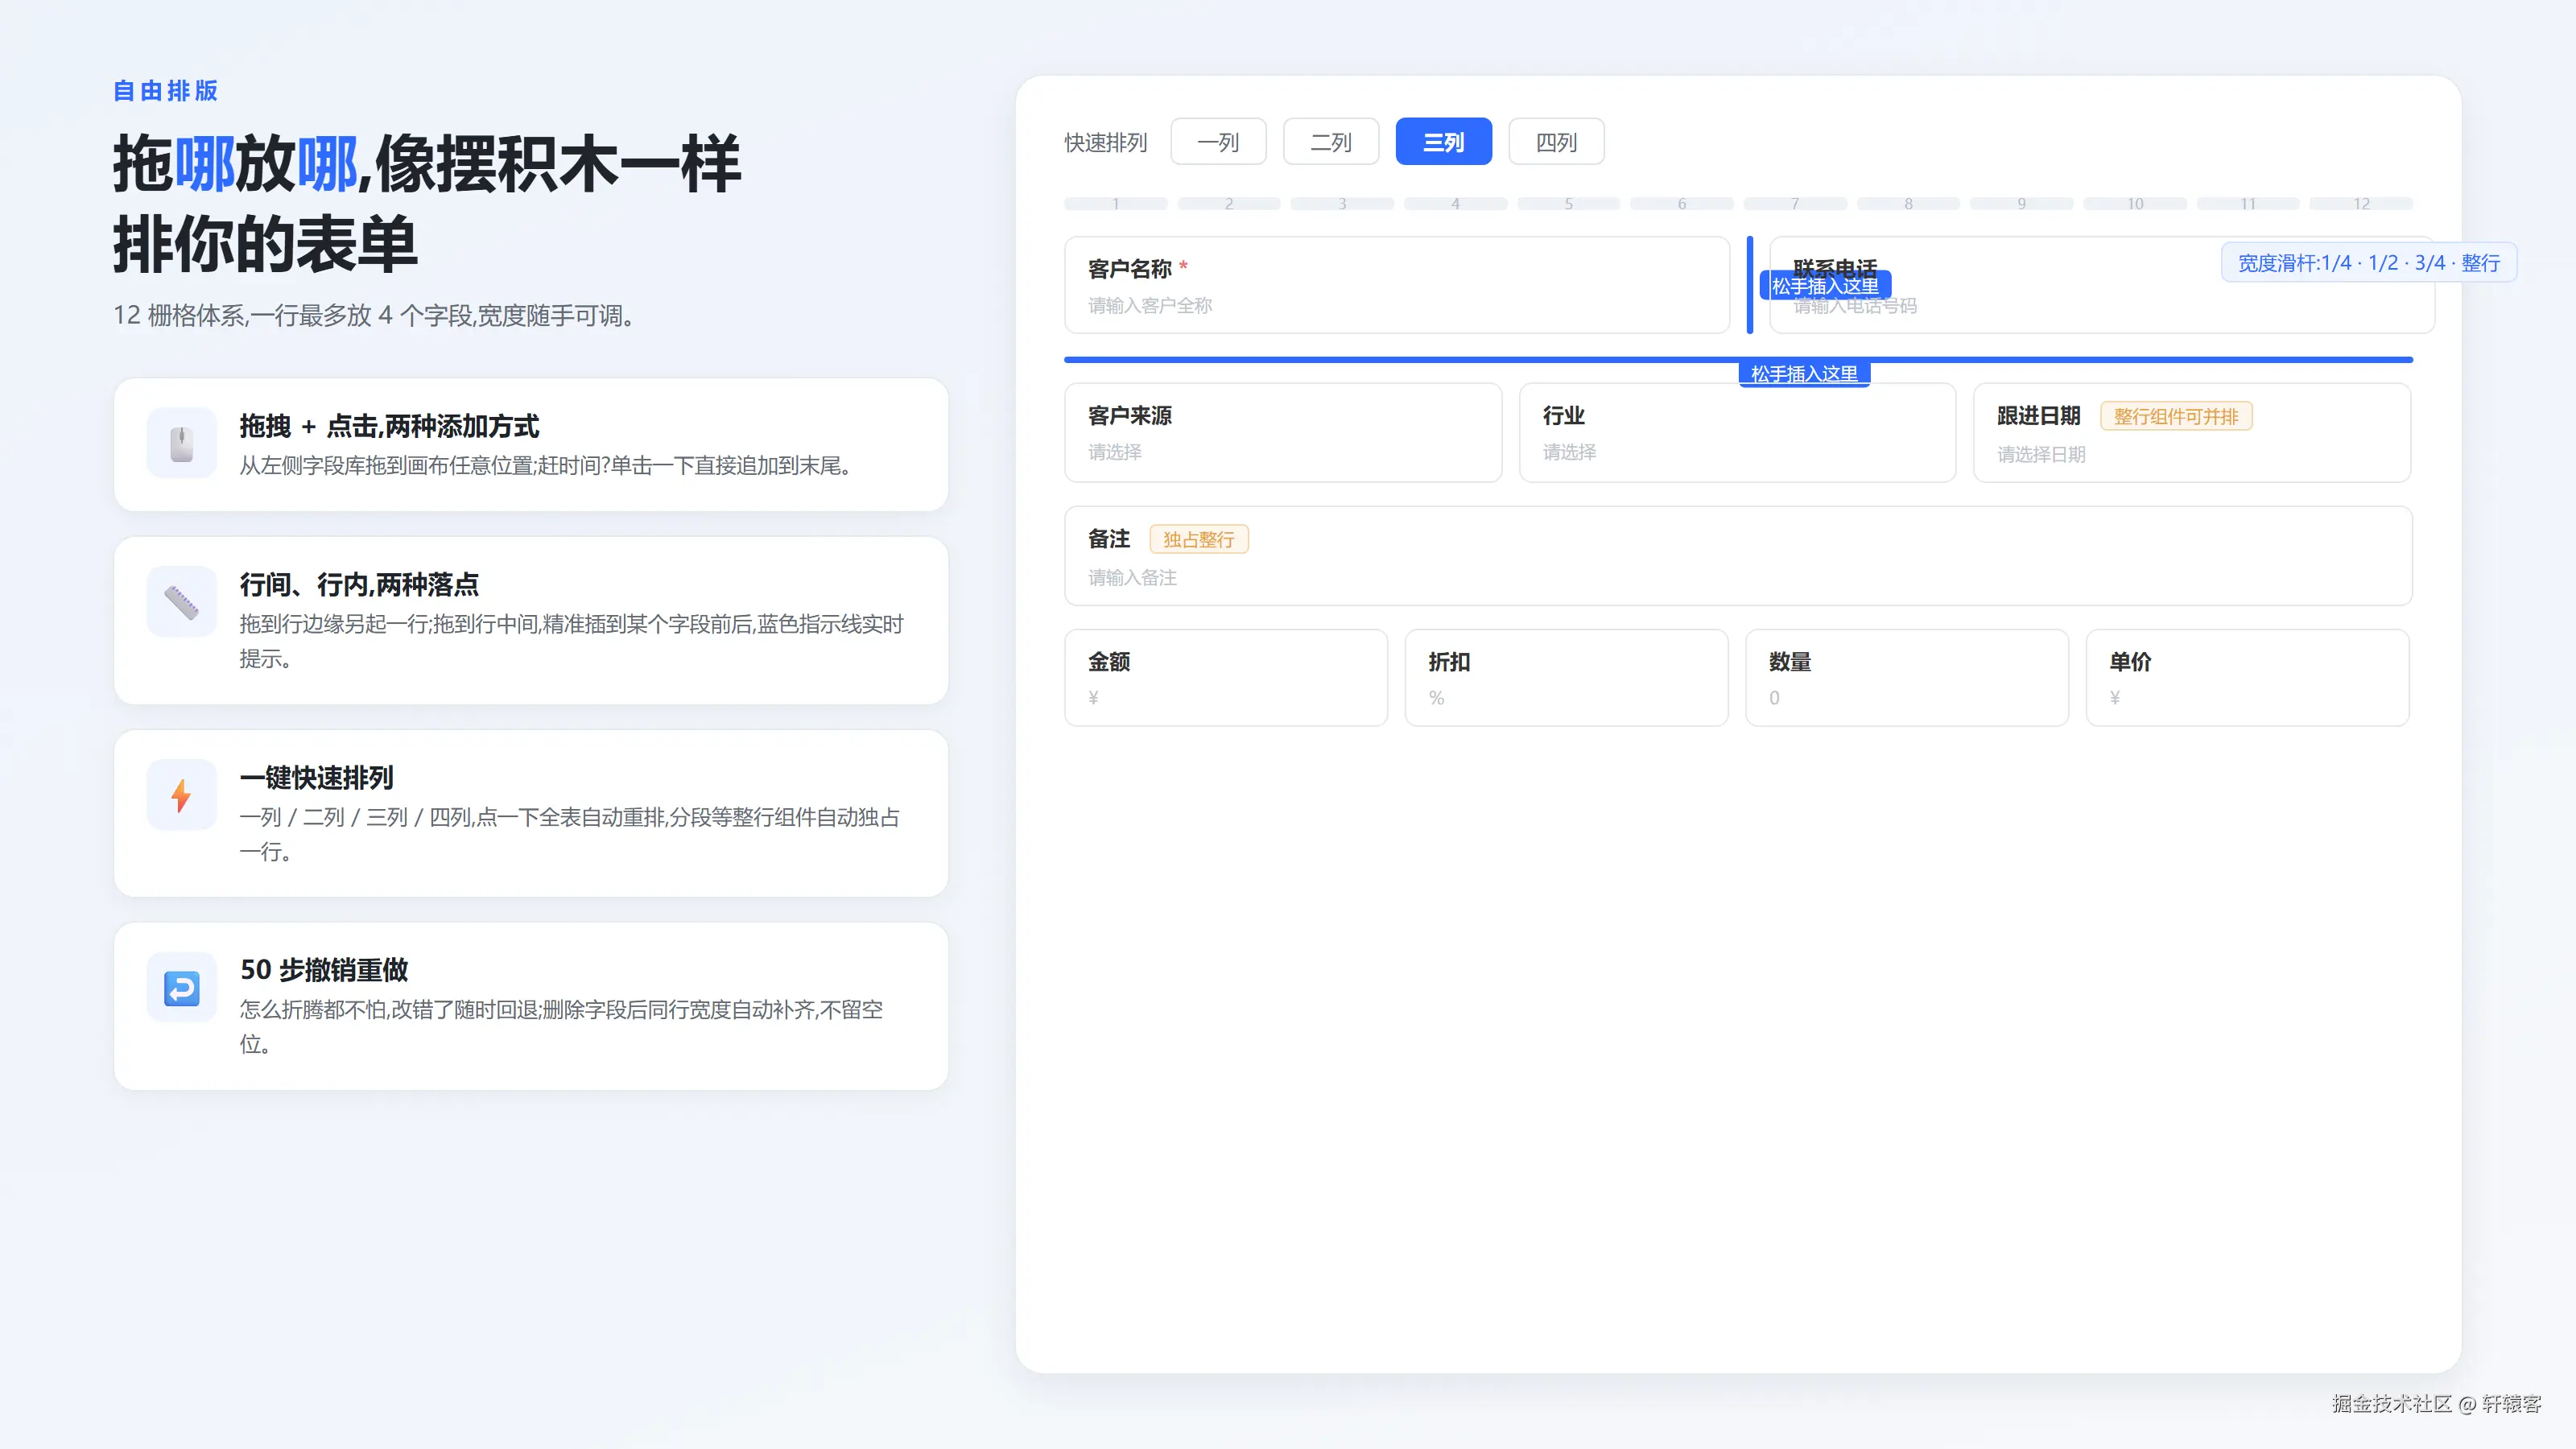Click the horizontal 松手插入这里 row-insert label
The height and width of the screenshot is (1449, 2576).
(x=1805, y=374)
